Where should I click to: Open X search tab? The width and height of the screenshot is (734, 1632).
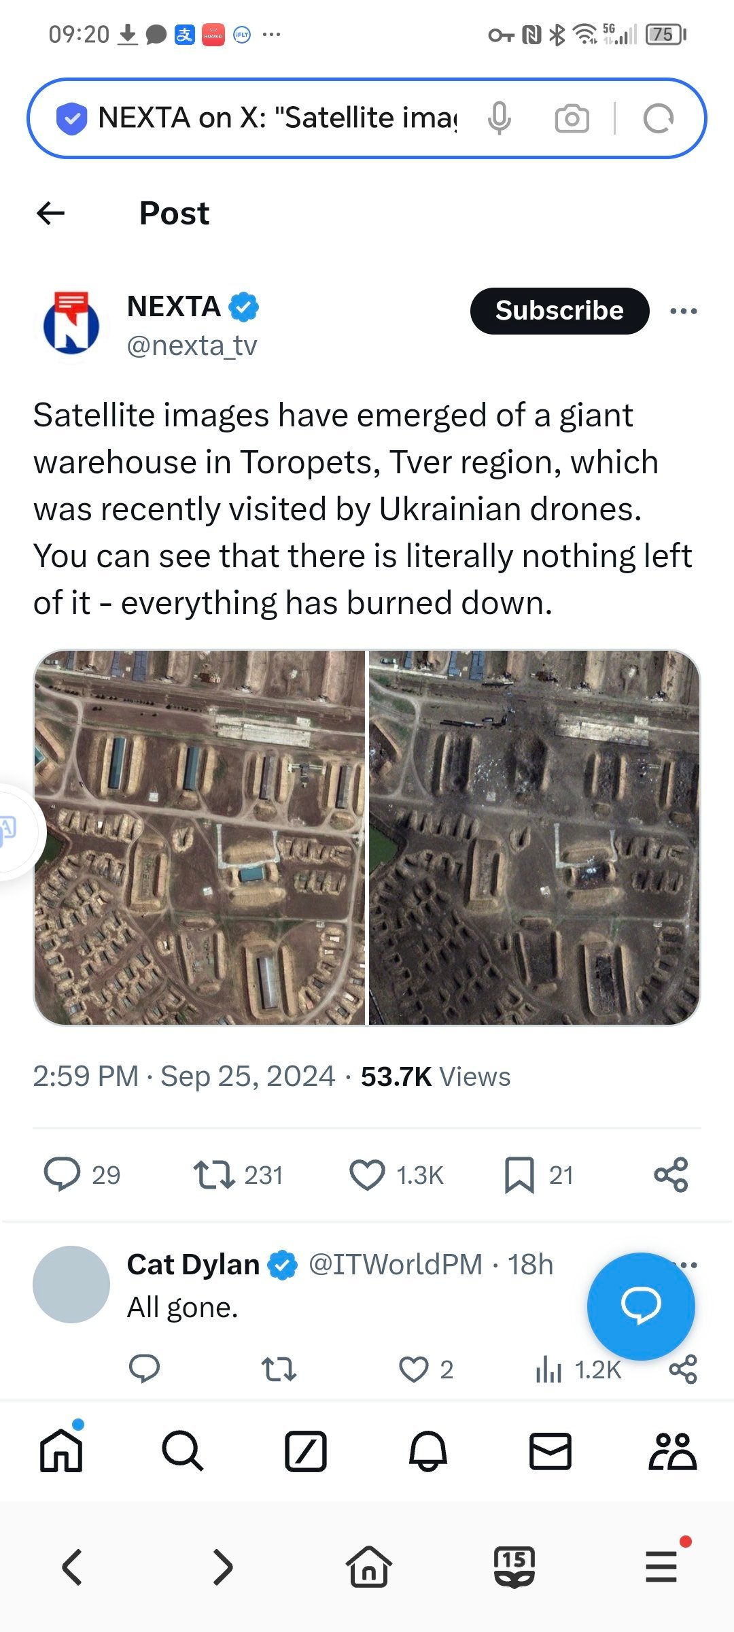[183, 1451]
